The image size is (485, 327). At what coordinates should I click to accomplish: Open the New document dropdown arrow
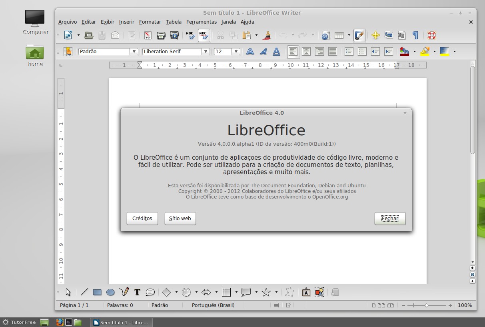coord(78,35)
